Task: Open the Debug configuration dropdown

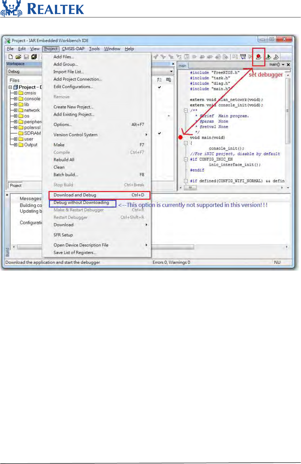Action: 171,72
